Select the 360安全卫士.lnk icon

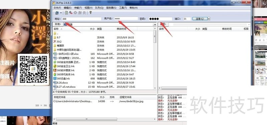tap(55, 66)
